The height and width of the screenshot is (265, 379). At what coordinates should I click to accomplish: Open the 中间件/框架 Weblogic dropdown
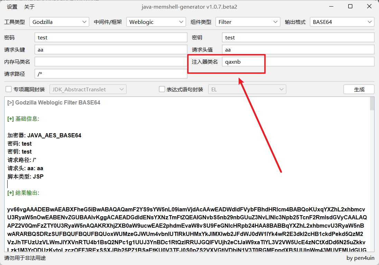tap(156, 22)
